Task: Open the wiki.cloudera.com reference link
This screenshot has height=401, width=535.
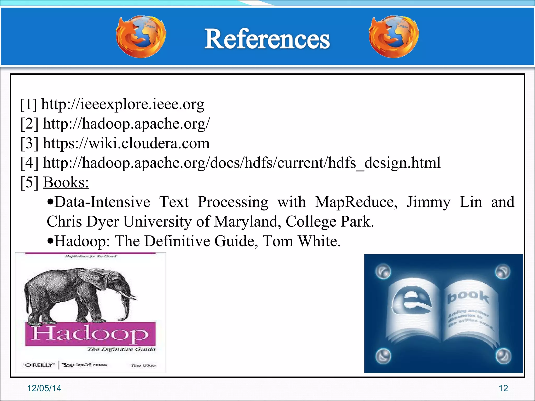Action: [126, 143]
